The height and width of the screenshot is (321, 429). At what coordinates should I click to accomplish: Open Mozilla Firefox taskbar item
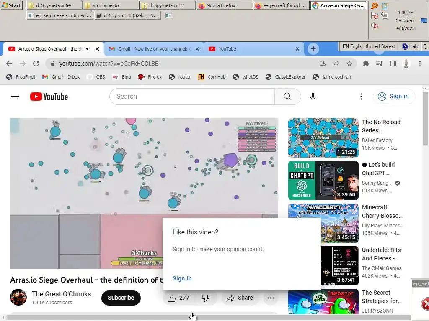point(225,5)
